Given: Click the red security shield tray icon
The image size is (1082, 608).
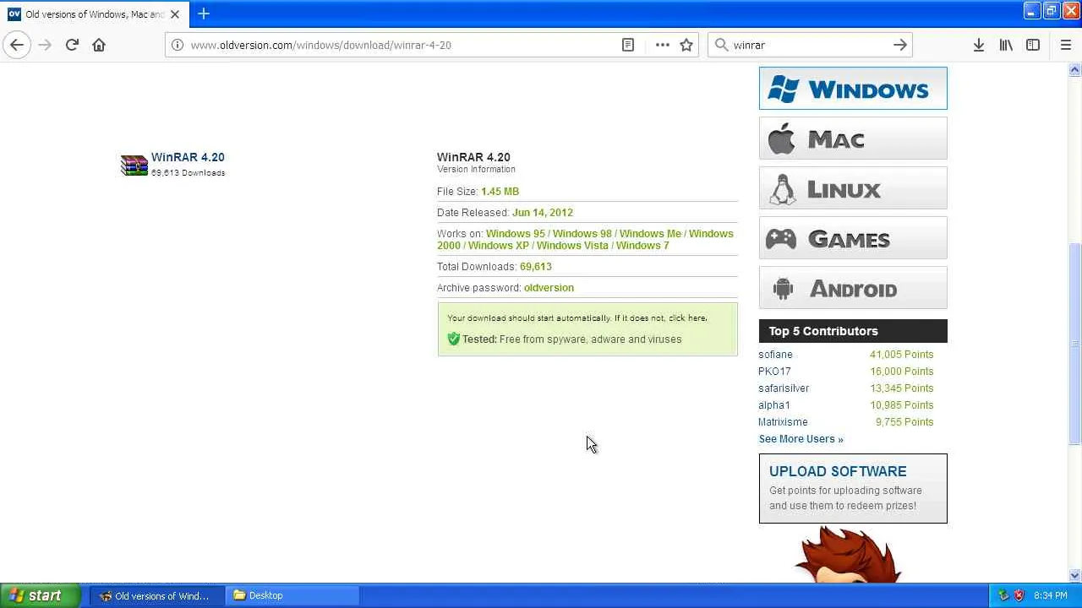Looking at the screenshot, I should 1019,595.
